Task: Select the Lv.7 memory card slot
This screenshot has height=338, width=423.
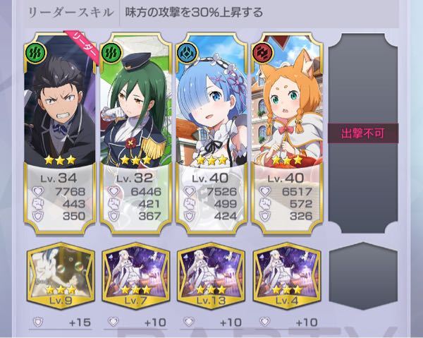Action: [x=136, y=276]
